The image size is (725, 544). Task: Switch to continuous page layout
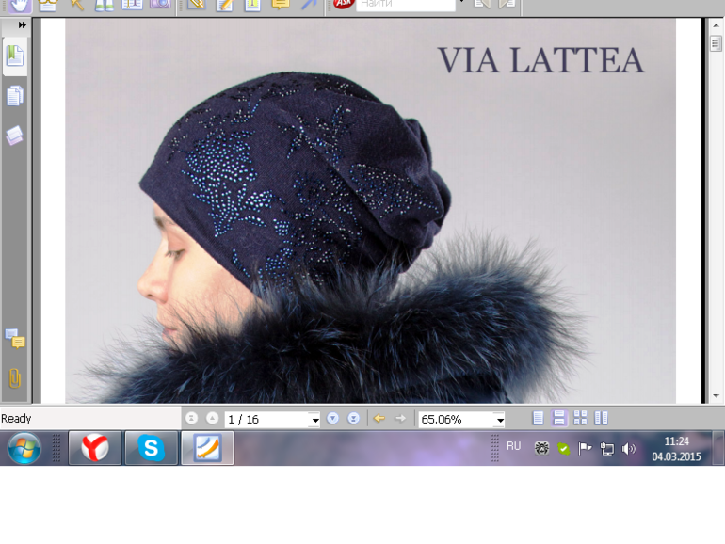pyautogui.click(x=559, y=419)
